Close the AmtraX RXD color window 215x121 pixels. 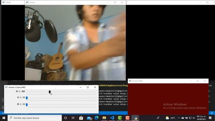(x=205, y=81)
